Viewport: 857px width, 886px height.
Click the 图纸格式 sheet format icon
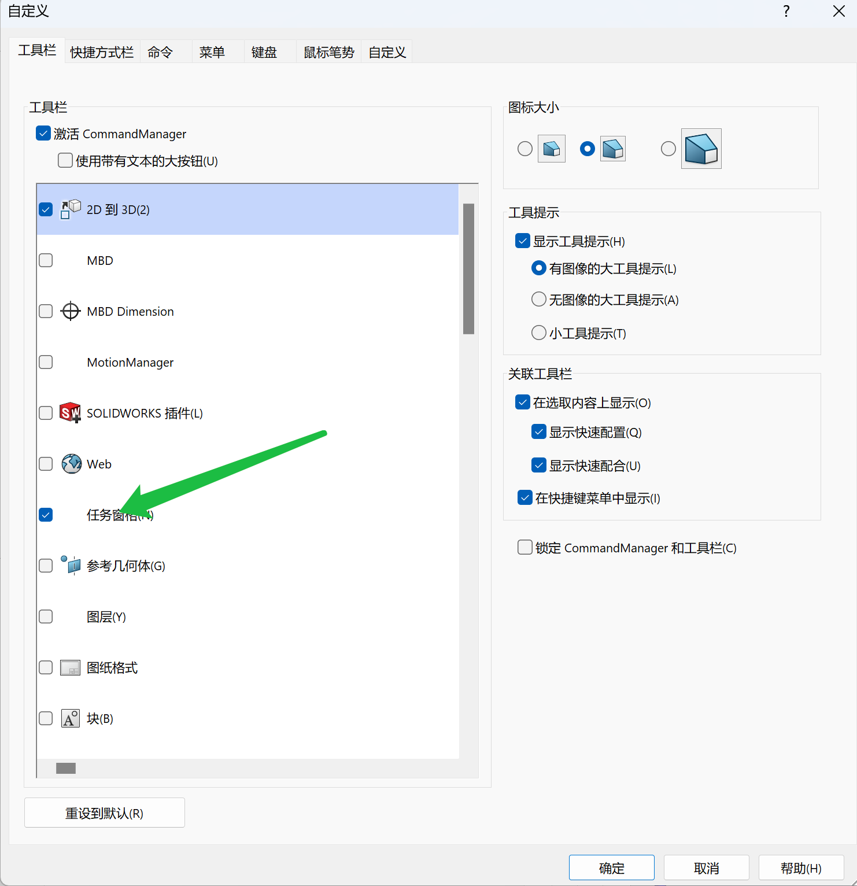tap(71, 667)
